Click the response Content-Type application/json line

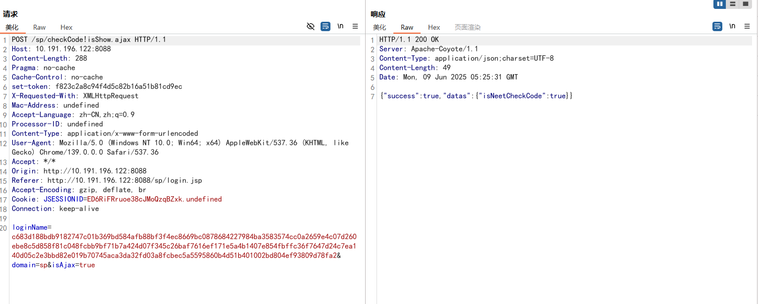pos(467,58)
